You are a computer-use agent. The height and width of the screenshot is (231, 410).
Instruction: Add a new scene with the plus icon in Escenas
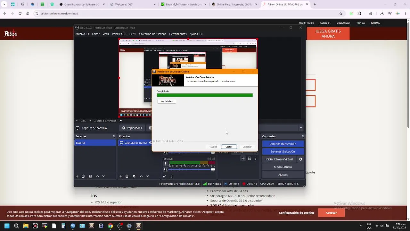click(77, 176)
